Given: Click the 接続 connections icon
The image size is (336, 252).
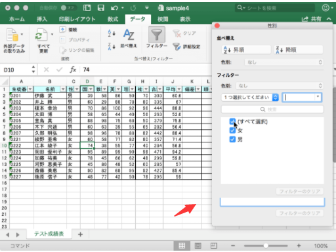Looking at the screenshot, I should click(62, 30).
